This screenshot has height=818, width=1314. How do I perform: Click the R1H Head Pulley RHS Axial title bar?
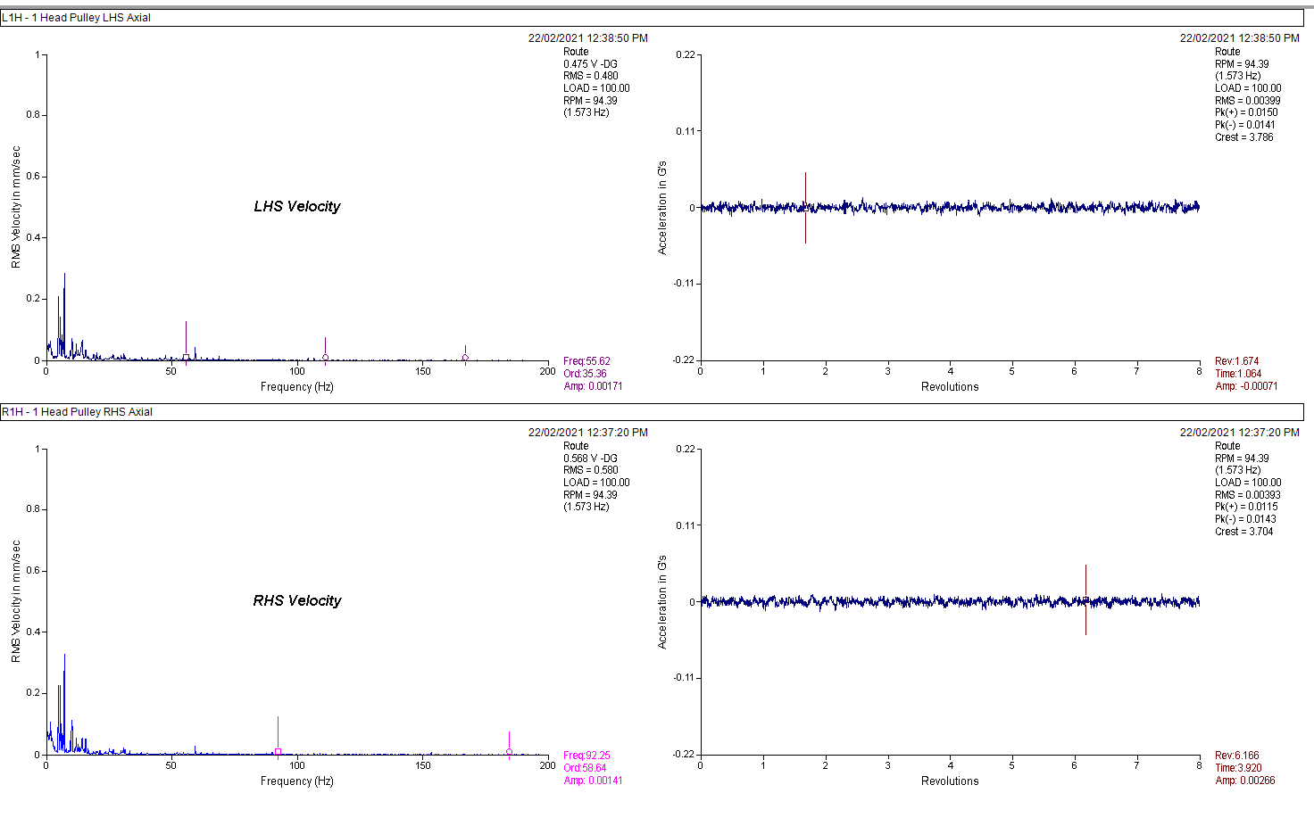[78, 412]
